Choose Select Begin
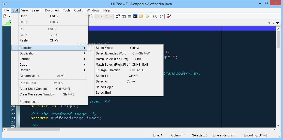This screenshot has width=283, height=140. pyautogui.click(x=125, y=87)
